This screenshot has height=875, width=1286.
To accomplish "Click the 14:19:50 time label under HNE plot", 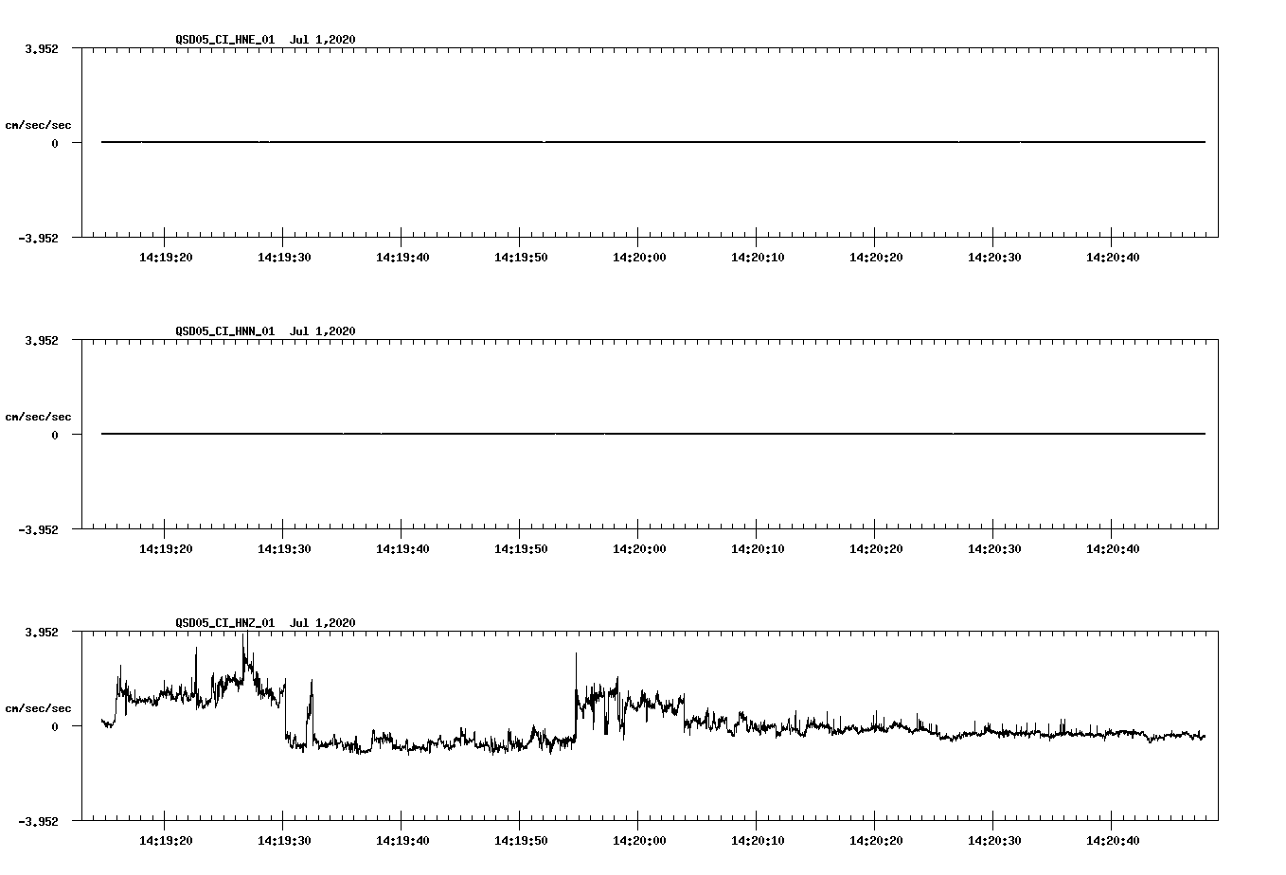I will pyautogui.click(x=521, y=258).
